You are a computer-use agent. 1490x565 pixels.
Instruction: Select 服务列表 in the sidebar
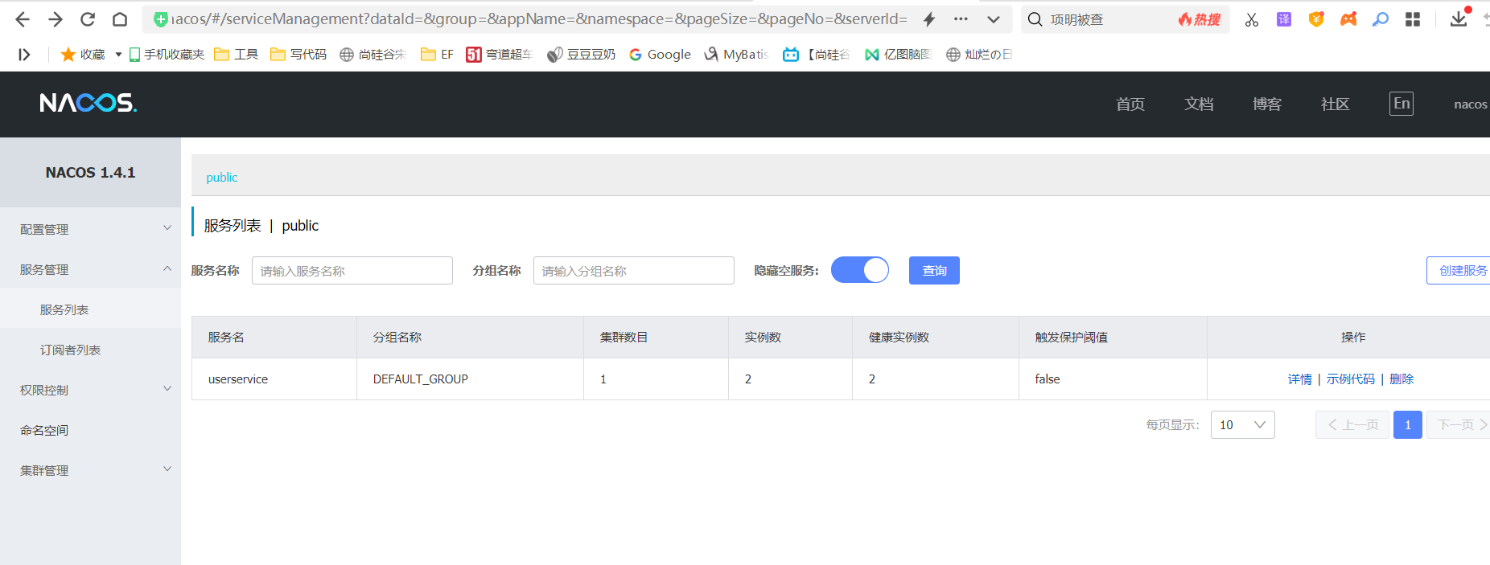[90, 309]
